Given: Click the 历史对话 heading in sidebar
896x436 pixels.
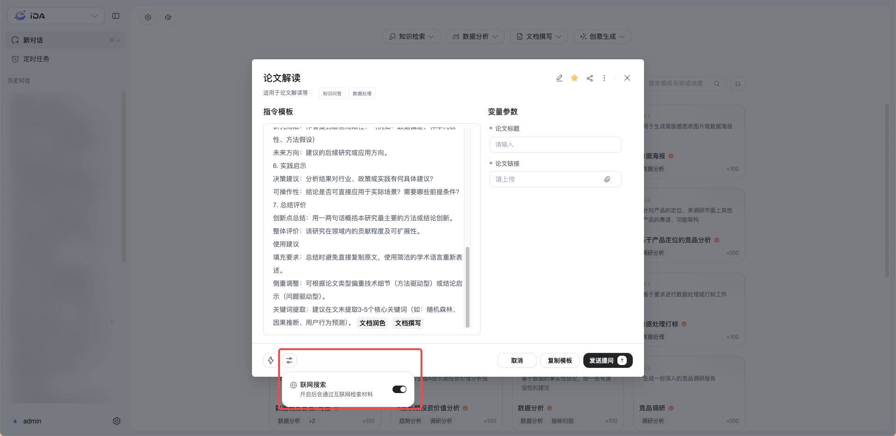Looking at the screenshot, I should tap(19, 81).
